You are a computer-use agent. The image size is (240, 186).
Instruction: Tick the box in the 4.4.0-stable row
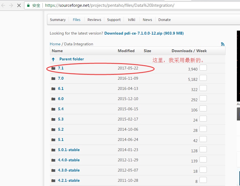coord(203,160)
